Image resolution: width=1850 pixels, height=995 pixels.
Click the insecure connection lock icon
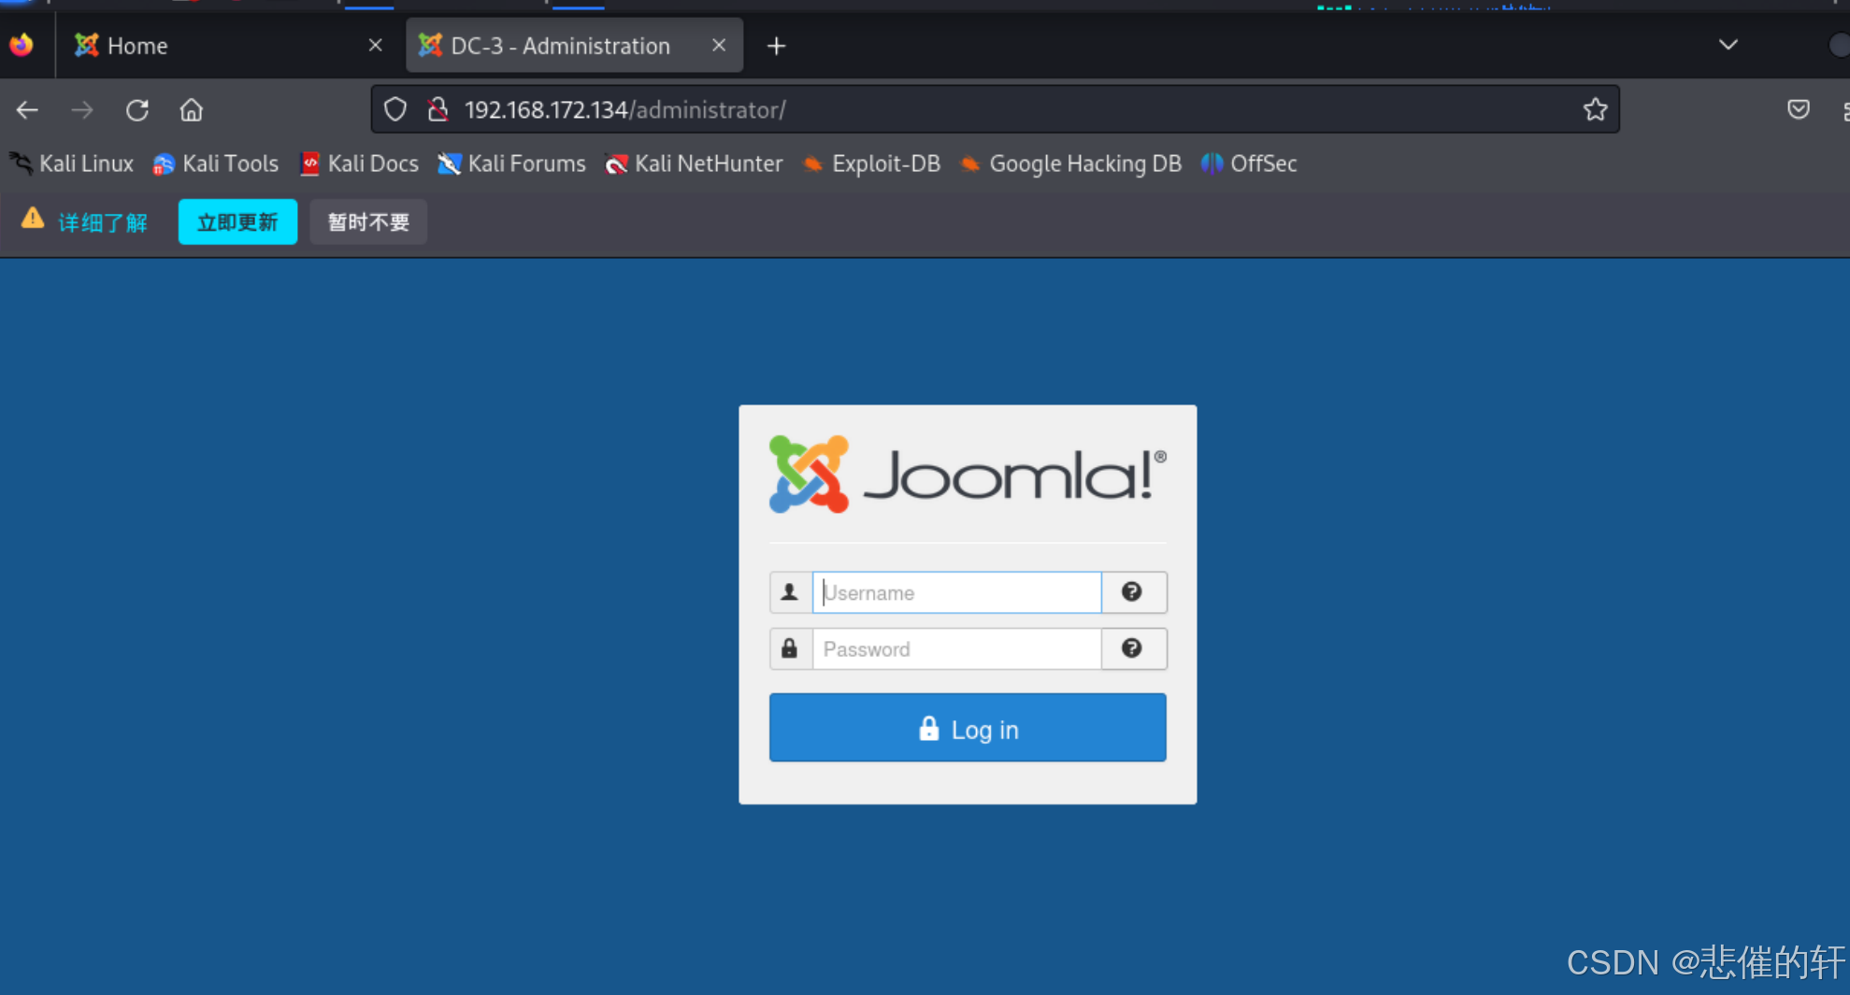437,109
